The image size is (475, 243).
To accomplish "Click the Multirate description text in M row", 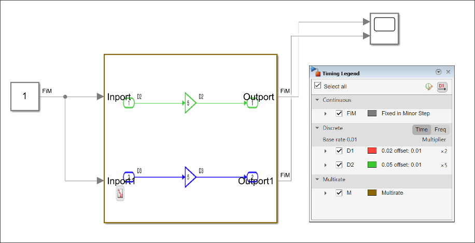I will pos(392,193).
